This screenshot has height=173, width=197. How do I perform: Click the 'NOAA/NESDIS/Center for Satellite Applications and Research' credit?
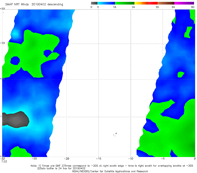tap(110, 171)
